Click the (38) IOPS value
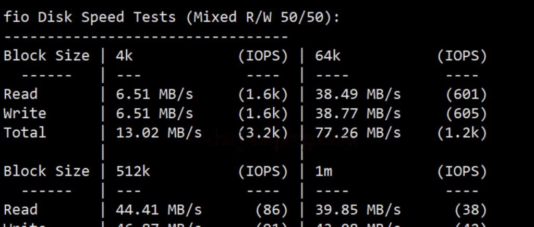 point(471,210)
